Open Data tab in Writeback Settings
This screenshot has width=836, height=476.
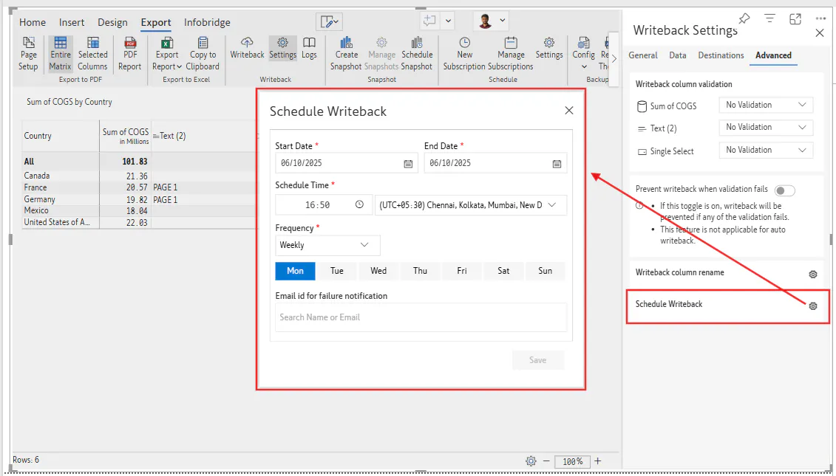[678, 55]
